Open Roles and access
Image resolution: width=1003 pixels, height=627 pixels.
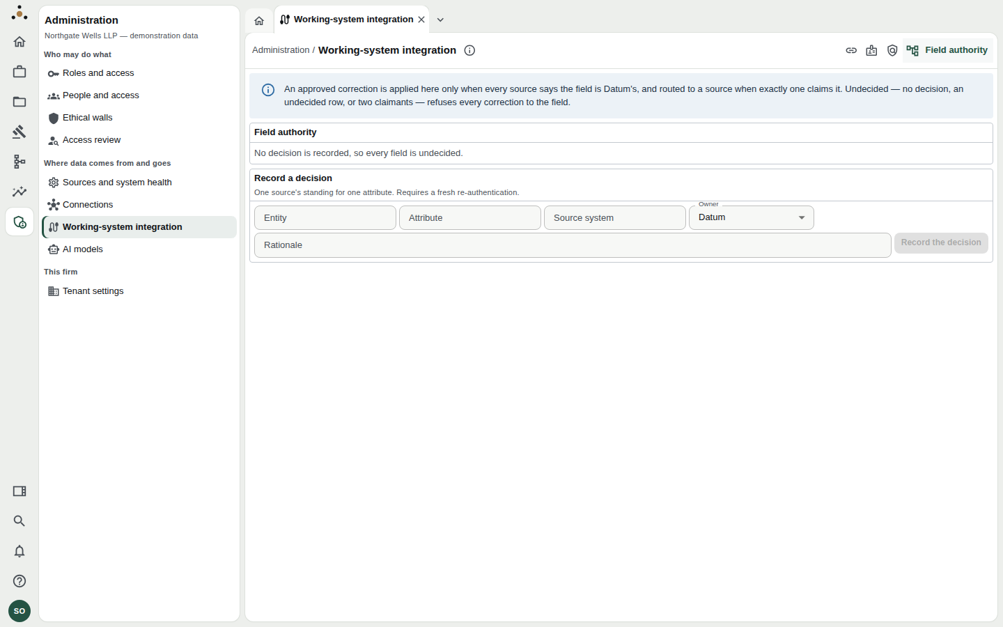[x=139, y=73]
